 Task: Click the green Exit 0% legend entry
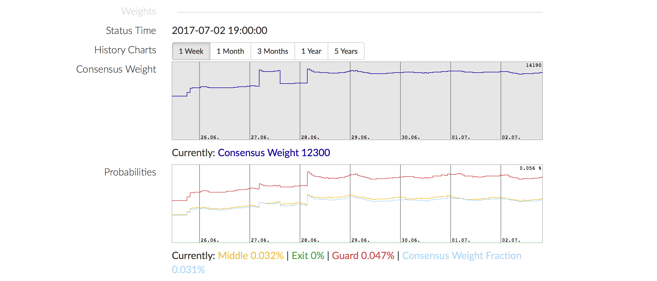308,256
